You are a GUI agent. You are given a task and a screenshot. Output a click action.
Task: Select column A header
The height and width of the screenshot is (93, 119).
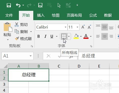pos(19,66)
